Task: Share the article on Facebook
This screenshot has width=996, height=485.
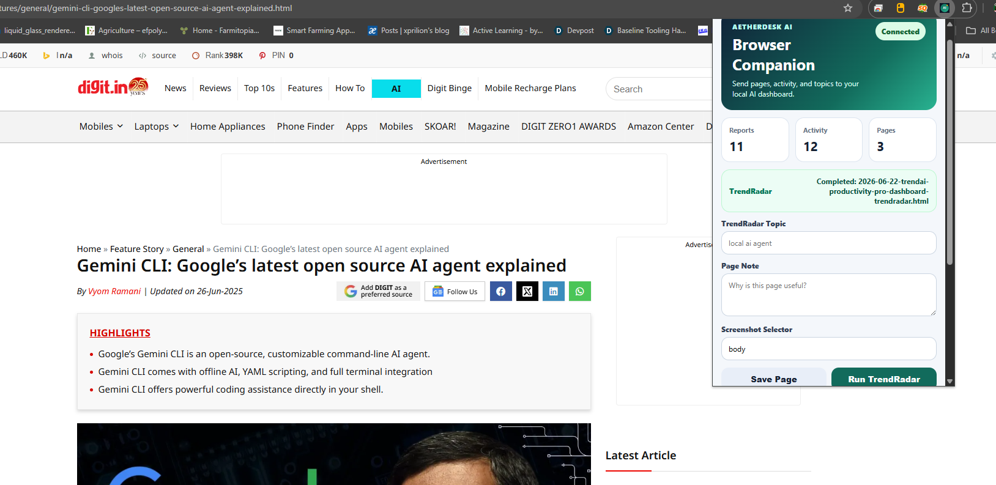Action: (501, 291)
